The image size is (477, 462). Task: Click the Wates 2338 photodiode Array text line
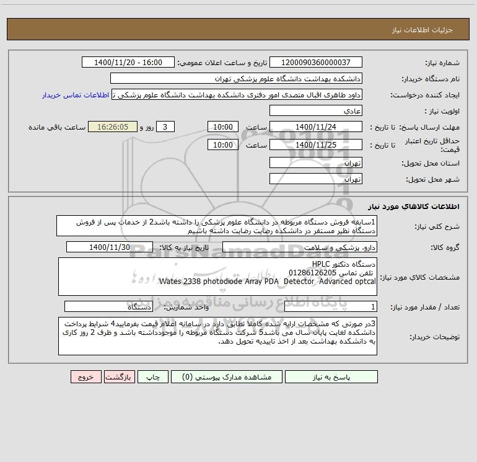[x=268, y=282]
